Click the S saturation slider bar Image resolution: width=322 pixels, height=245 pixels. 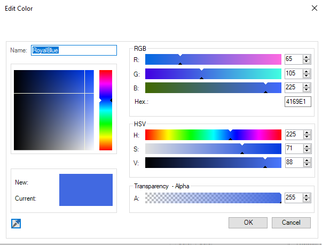tap(213, 149)
